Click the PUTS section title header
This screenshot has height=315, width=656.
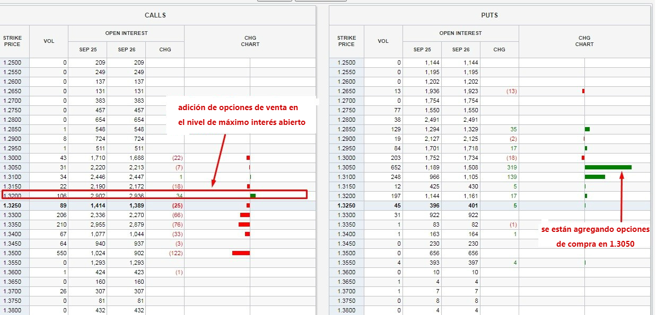(x=489, y=15)
